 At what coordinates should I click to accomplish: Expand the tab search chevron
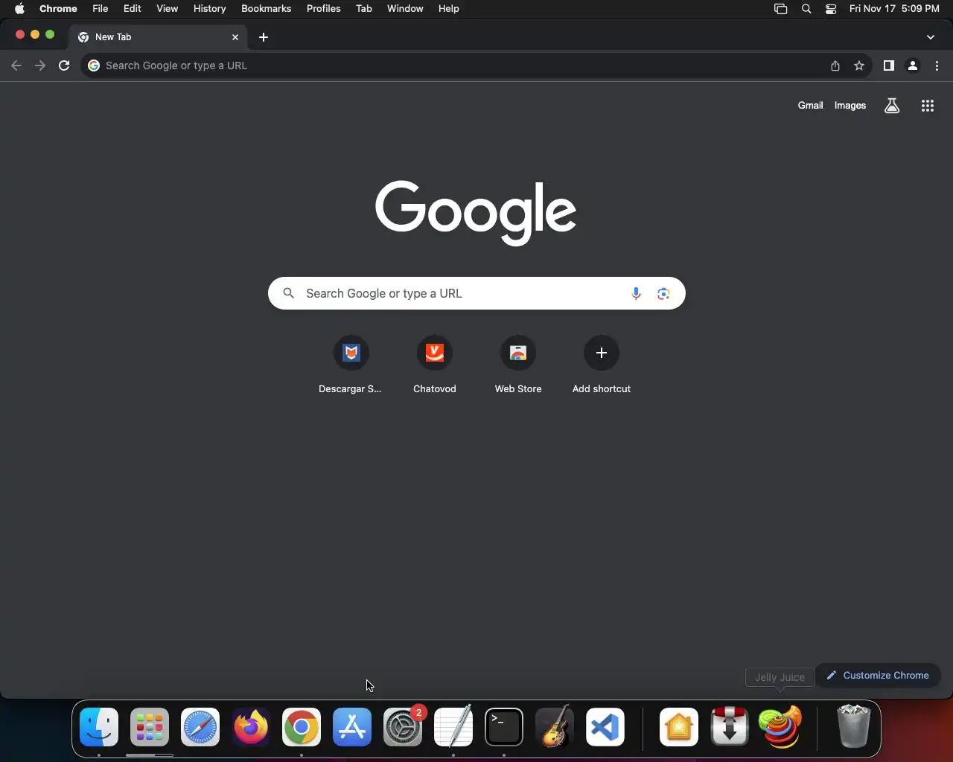(931, 37)
